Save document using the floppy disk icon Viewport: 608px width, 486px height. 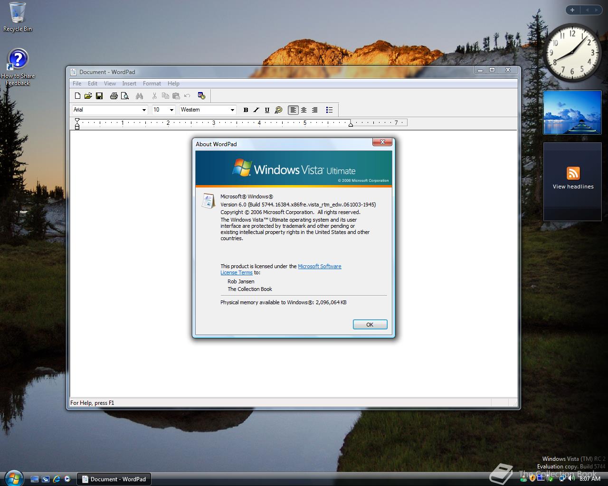tap(99, 96)
